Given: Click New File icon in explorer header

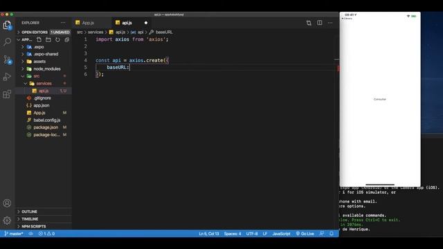Looking at the screenshot, I should [39, 40].
